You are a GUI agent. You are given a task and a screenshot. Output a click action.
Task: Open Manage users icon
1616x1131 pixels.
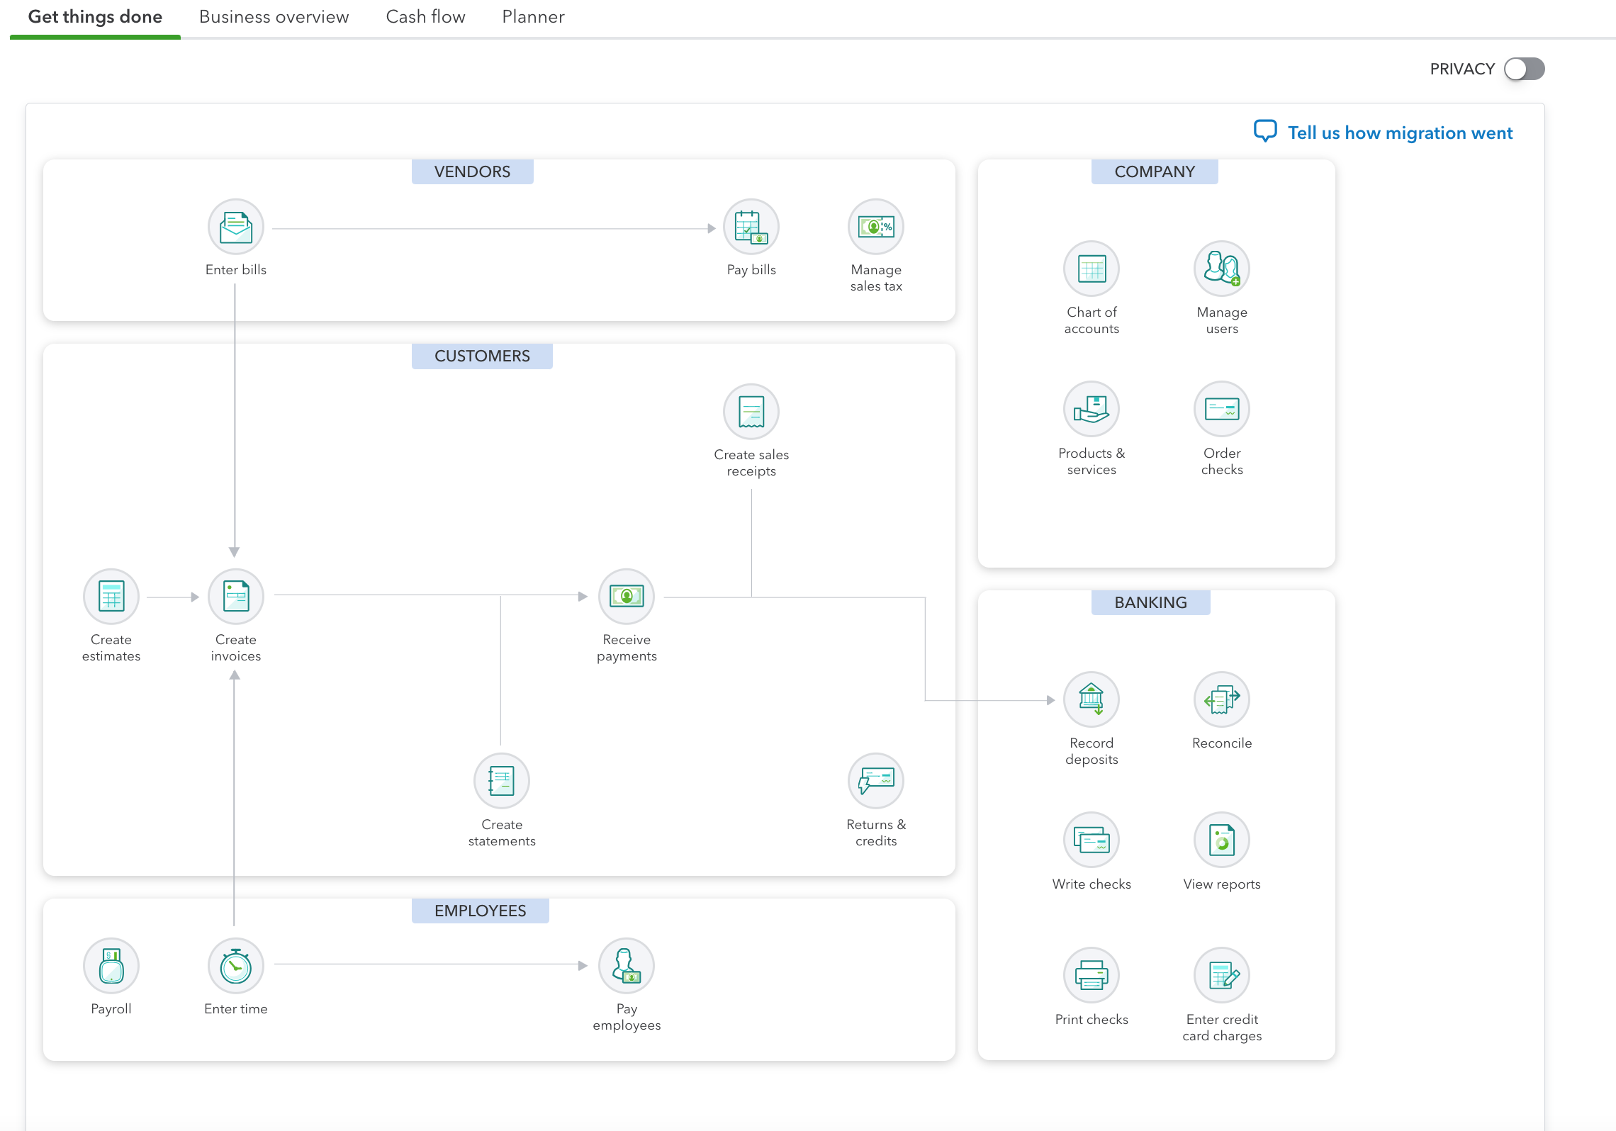click(1221, 269)
